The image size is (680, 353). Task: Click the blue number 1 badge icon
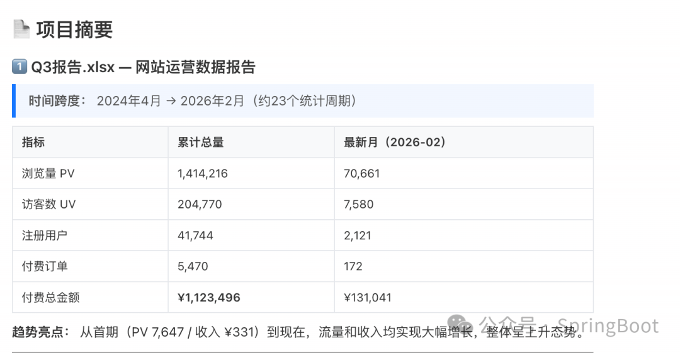(20, 67)
